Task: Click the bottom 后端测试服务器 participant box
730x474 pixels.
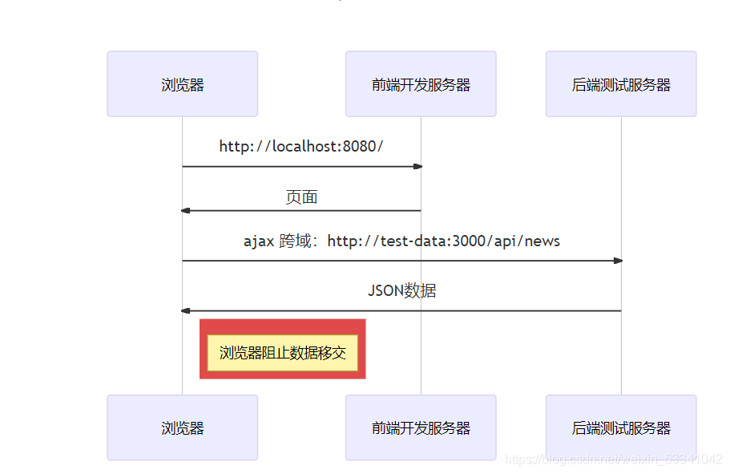Action: pos(621,427)
